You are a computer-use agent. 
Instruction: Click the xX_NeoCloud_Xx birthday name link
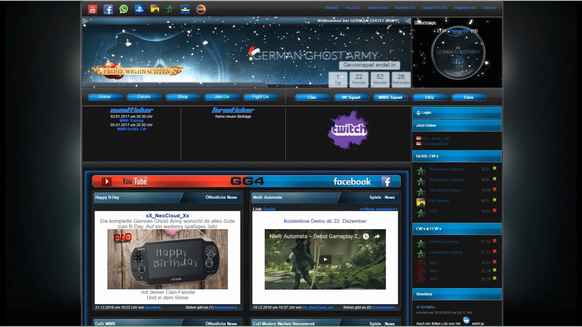(x=167, y=216)
